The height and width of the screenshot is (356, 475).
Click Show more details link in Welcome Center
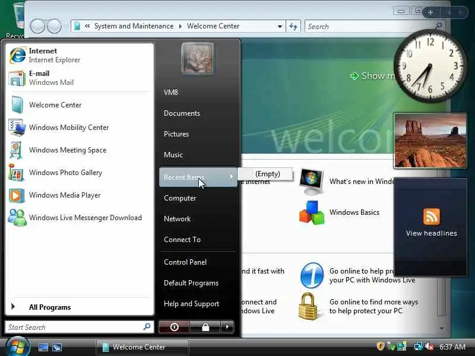click(x=372, y=76)
